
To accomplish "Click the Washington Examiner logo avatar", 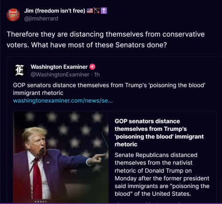I will tap(20, 71).
